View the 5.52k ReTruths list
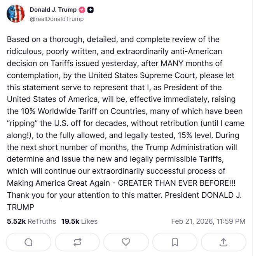This screenshot has width=253, height=256. [x=31, y=221]
